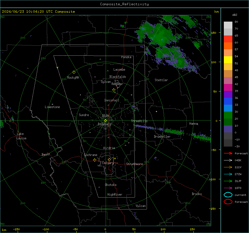The width and height of the screenshot is (249, 233).
Task: Click the magenta 18TS arrow icon
Action: click(228, 188)
